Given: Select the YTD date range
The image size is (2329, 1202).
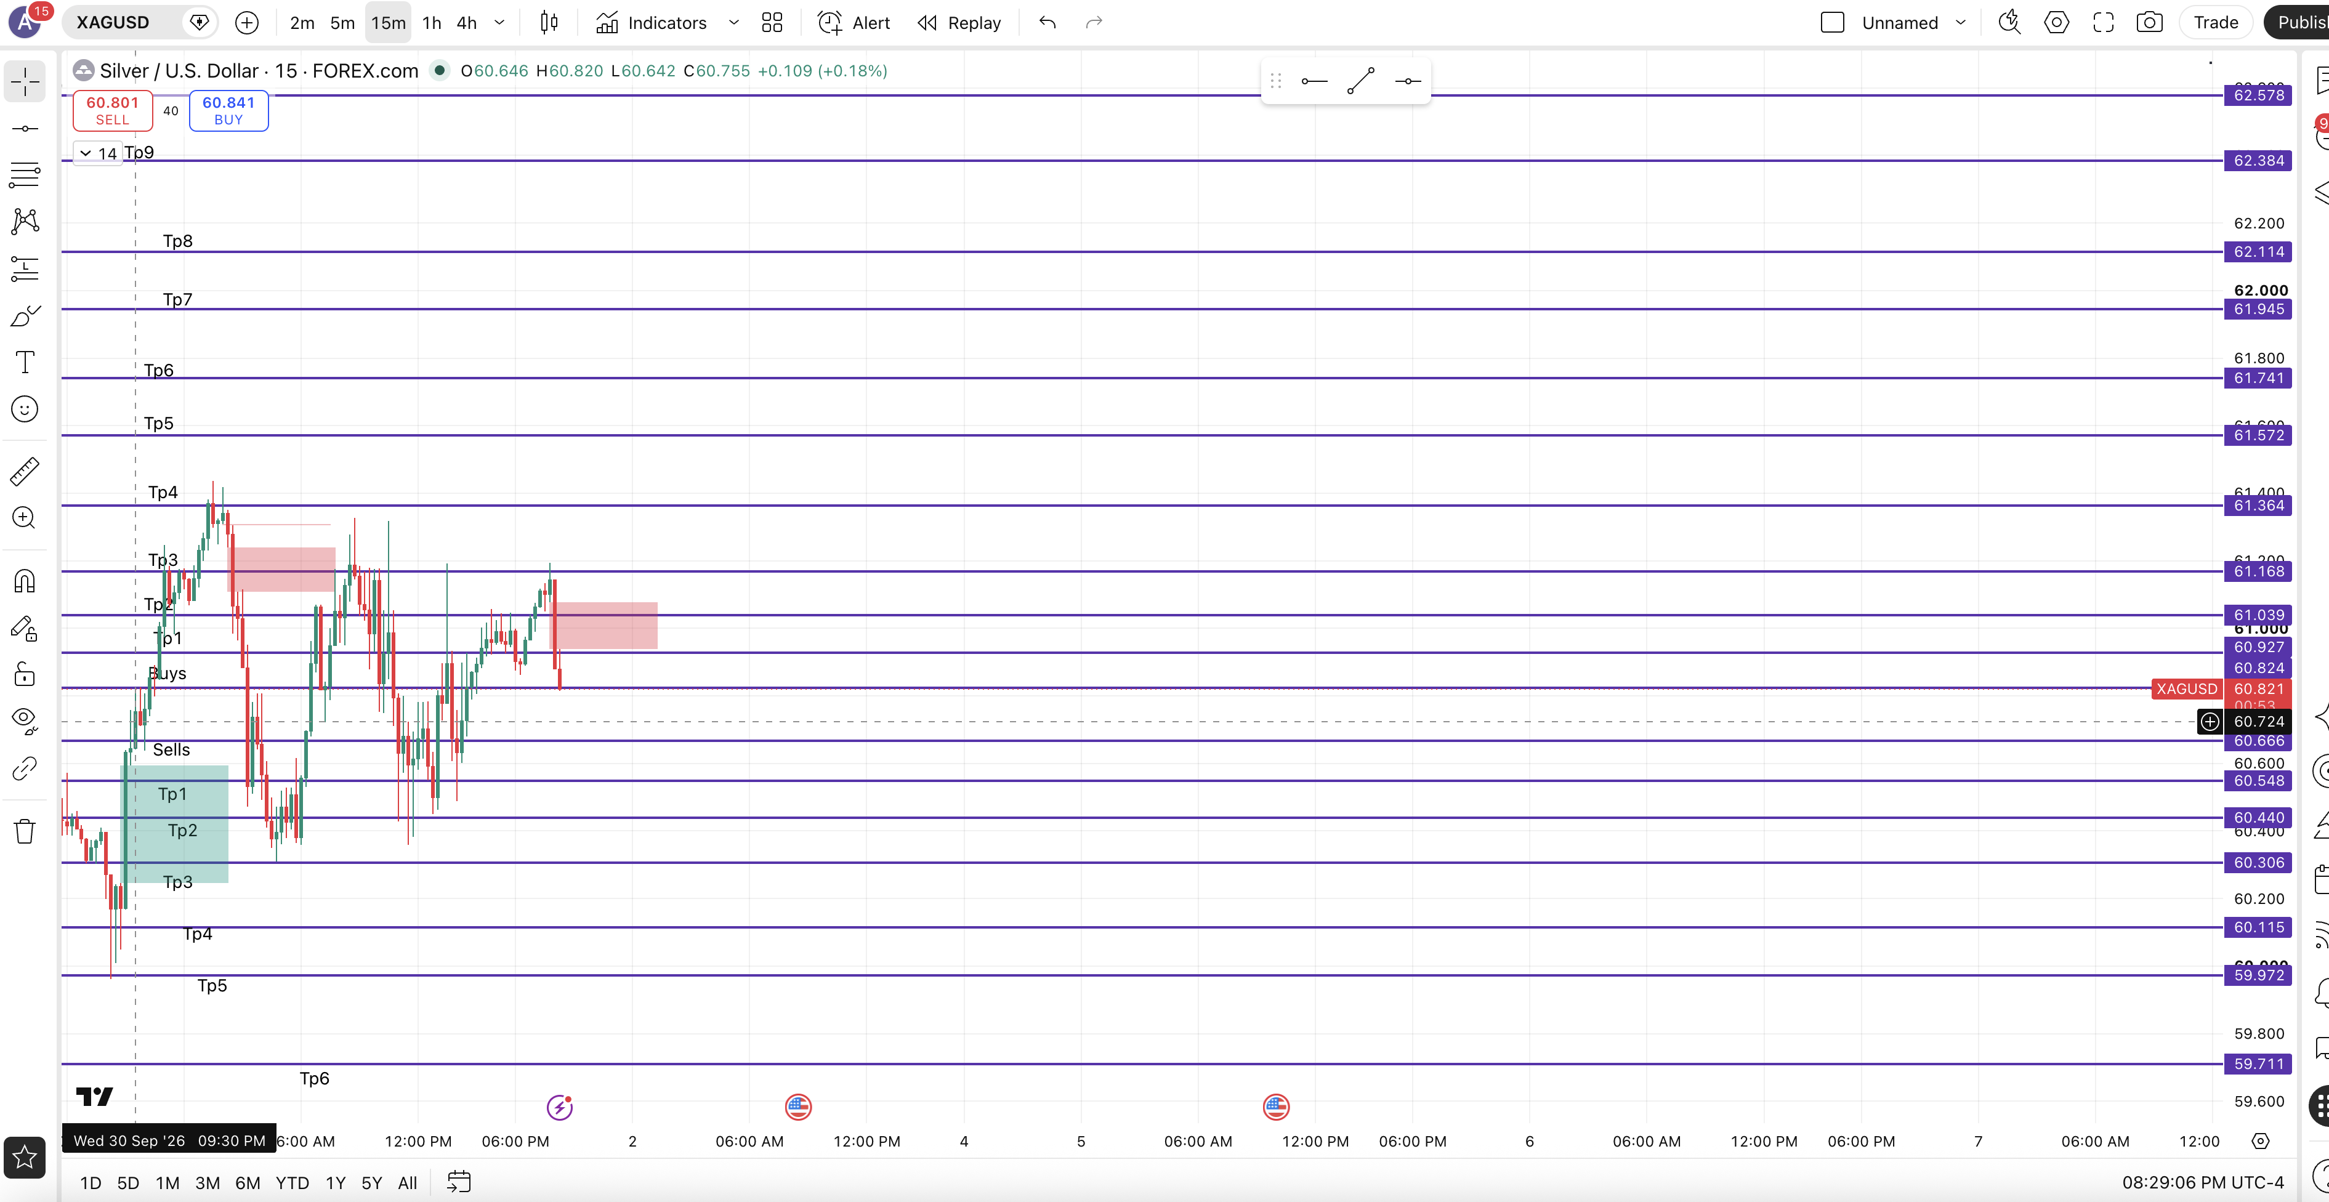Looking at the screenshot, I should click(x=292, y=1182).
